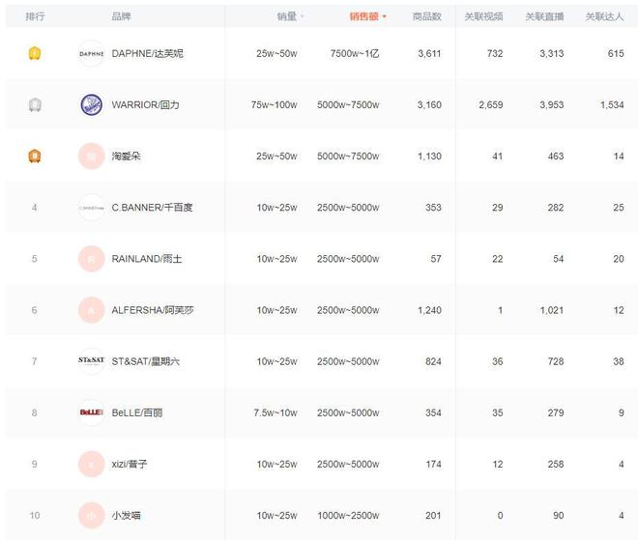638x540 pixels.
Task: Open the ALFERSHA/阿芙莎 brand link
Action: pos(153,310)
